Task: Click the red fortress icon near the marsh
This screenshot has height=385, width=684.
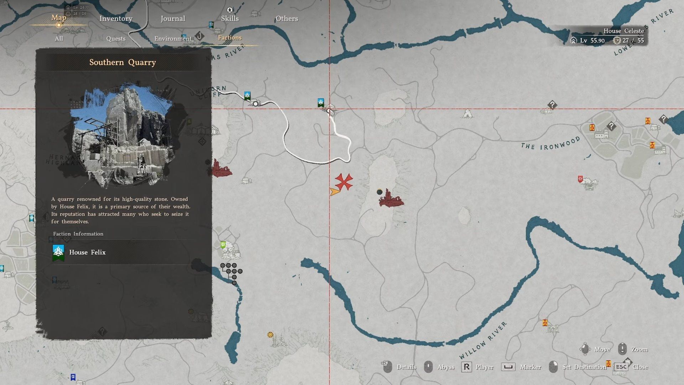Action: pos(391,200)
